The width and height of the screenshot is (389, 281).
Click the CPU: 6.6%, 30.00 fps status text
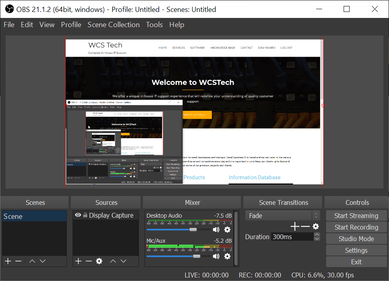tap(323, 275)
